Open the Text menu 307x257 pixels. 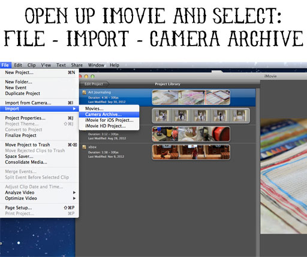61,65
